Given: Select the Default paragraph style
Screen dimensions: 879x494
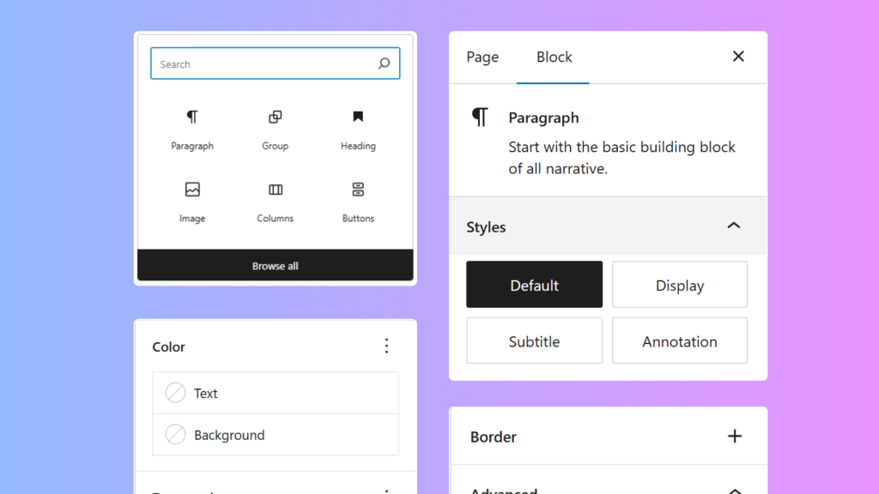Looking at the screenshot, I should 534,285.
